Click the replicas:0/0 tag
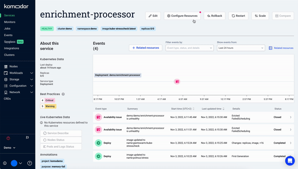 point(148,29)
